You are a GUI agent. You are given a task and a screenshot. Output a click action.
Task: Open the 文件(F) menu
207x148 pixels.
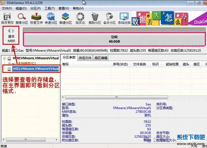pyautogui.click(x=7, y=9)
